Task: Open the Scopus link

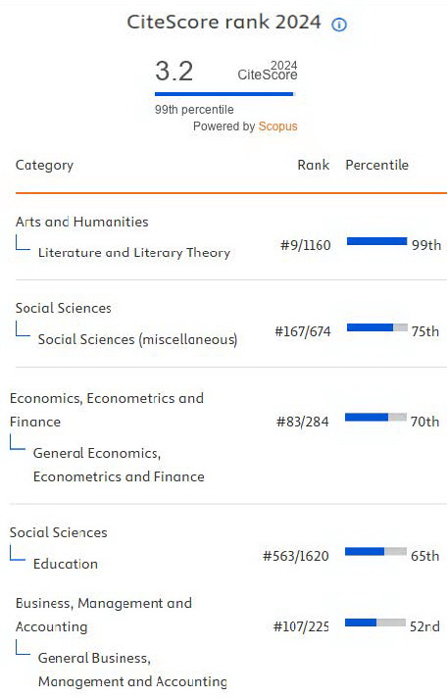Action: (x=277, y=126)
